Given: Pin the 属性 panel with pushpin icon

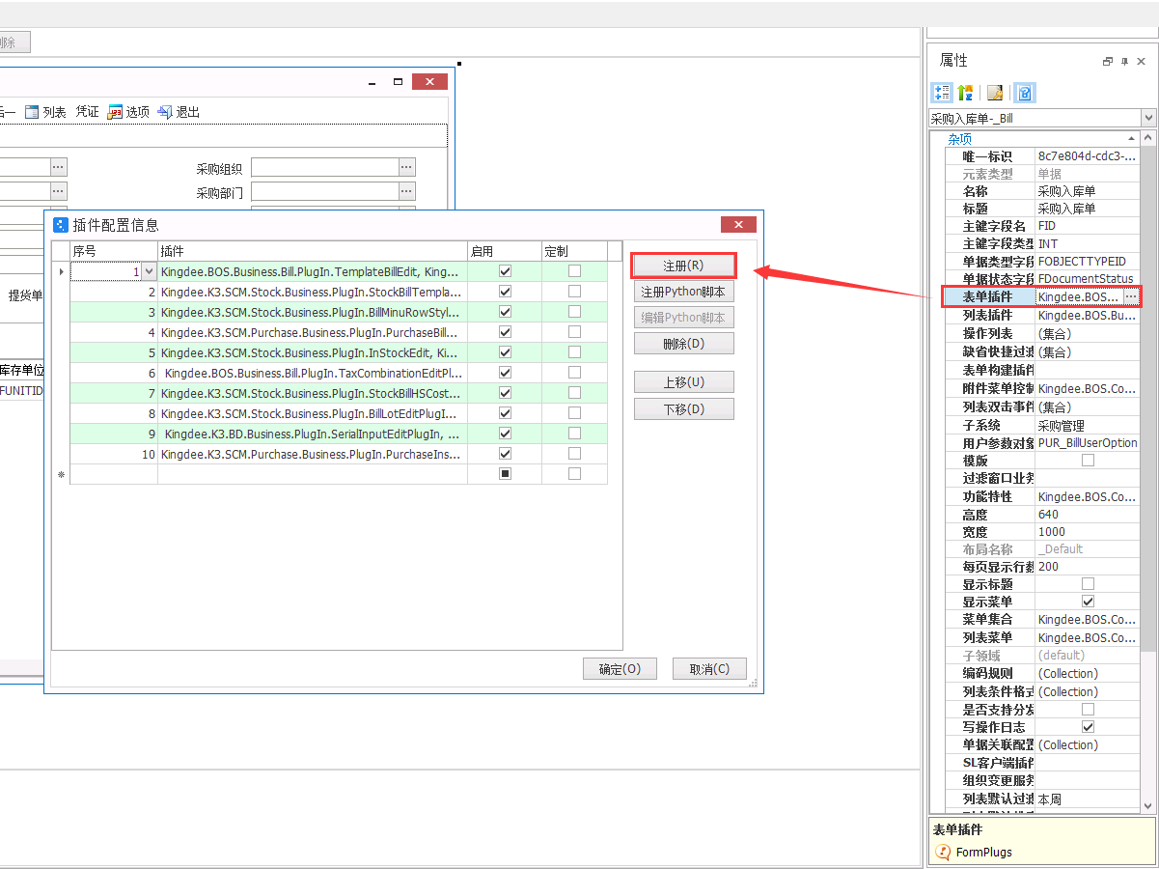Looking at the screenshot, I should tap(1124, 61).
